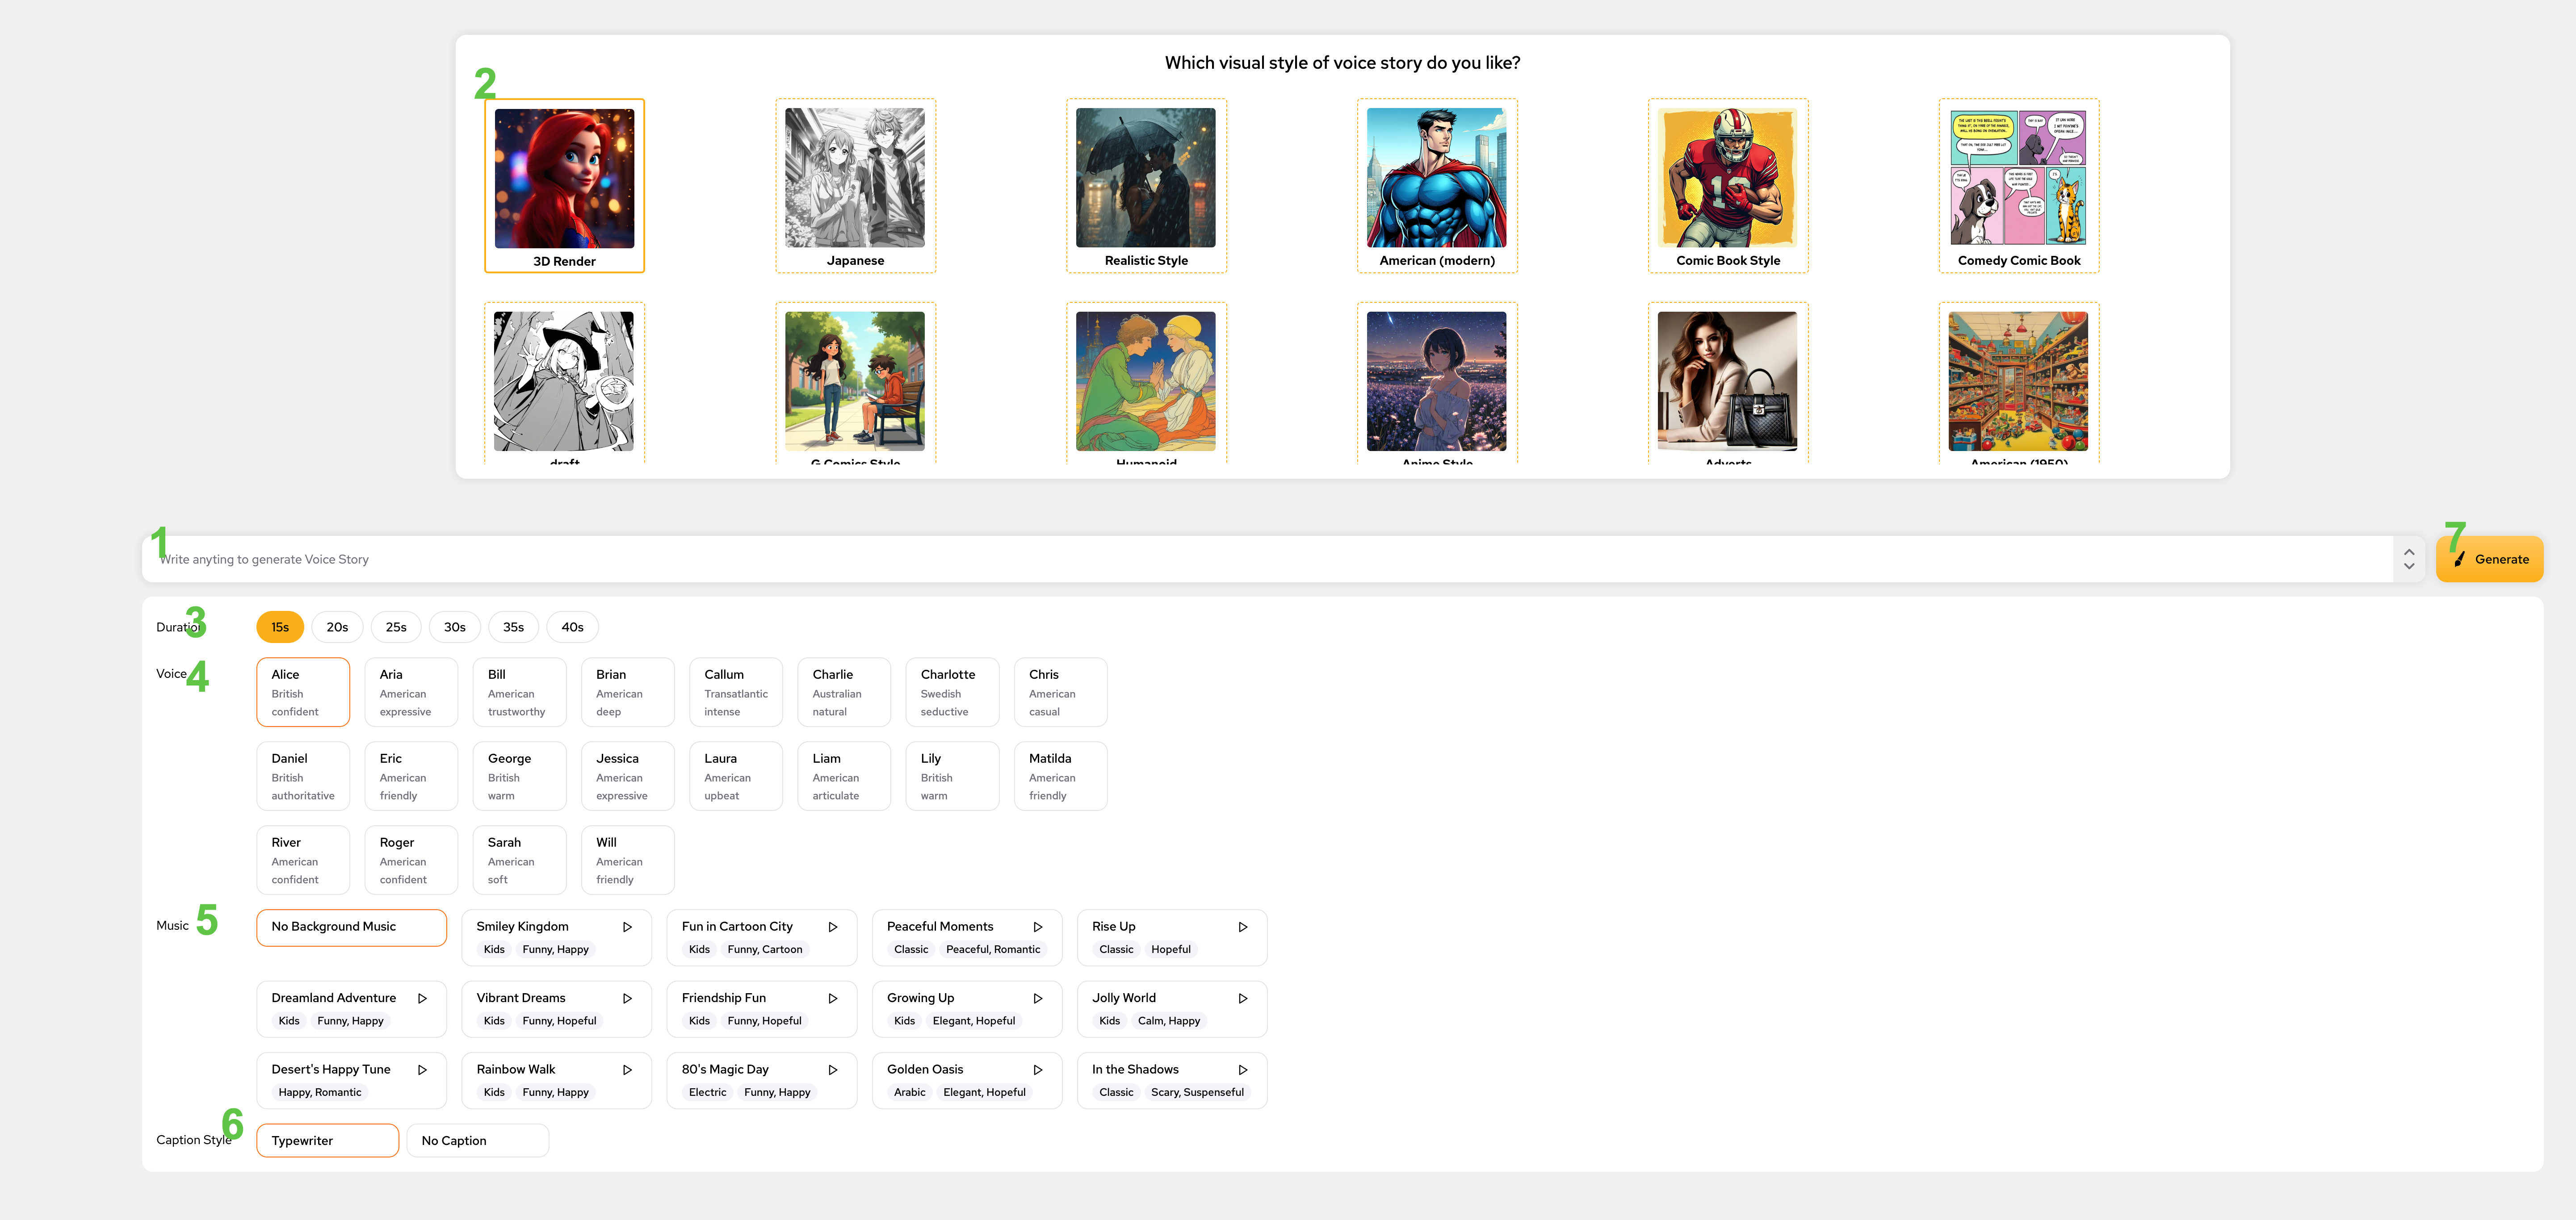The height and width of the screenshot is (1220, 2576).
Task: Play In the Shadows music preview
Action: (x=1244, y=1069)
